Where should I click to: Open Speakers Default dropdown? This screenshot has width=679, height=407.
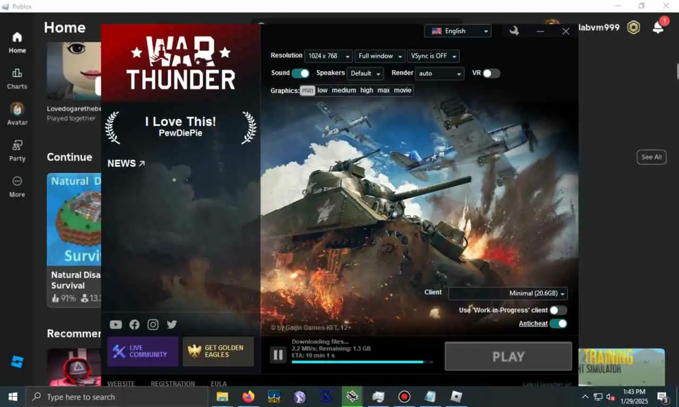coord(365,73)
